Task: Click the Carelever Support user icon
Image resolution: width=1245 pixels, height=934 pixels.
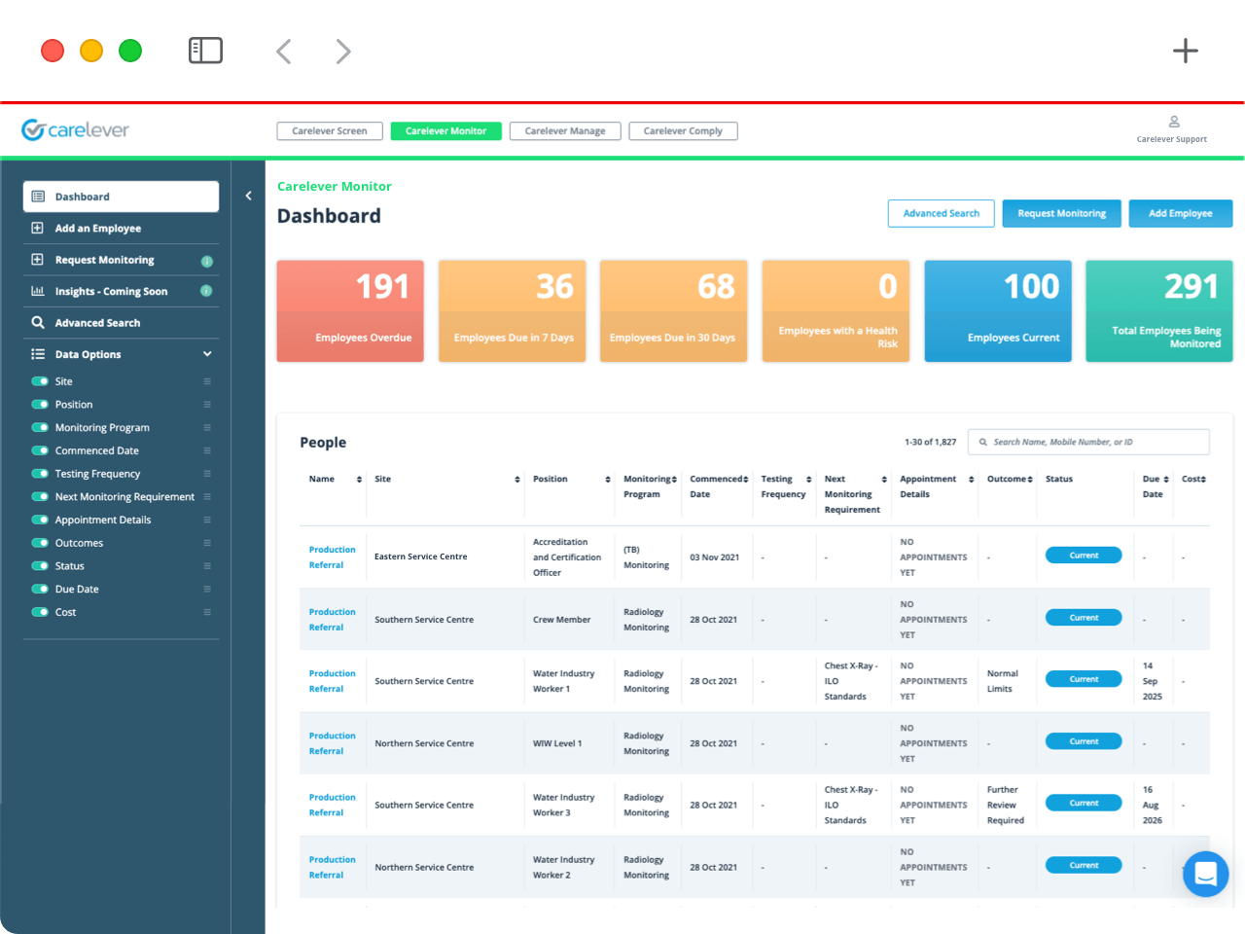Action: (1173, 121)
